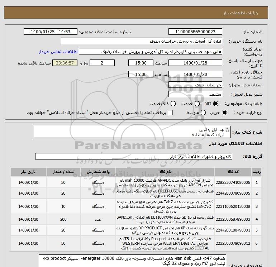Click product code 2231100620130038

233,206
